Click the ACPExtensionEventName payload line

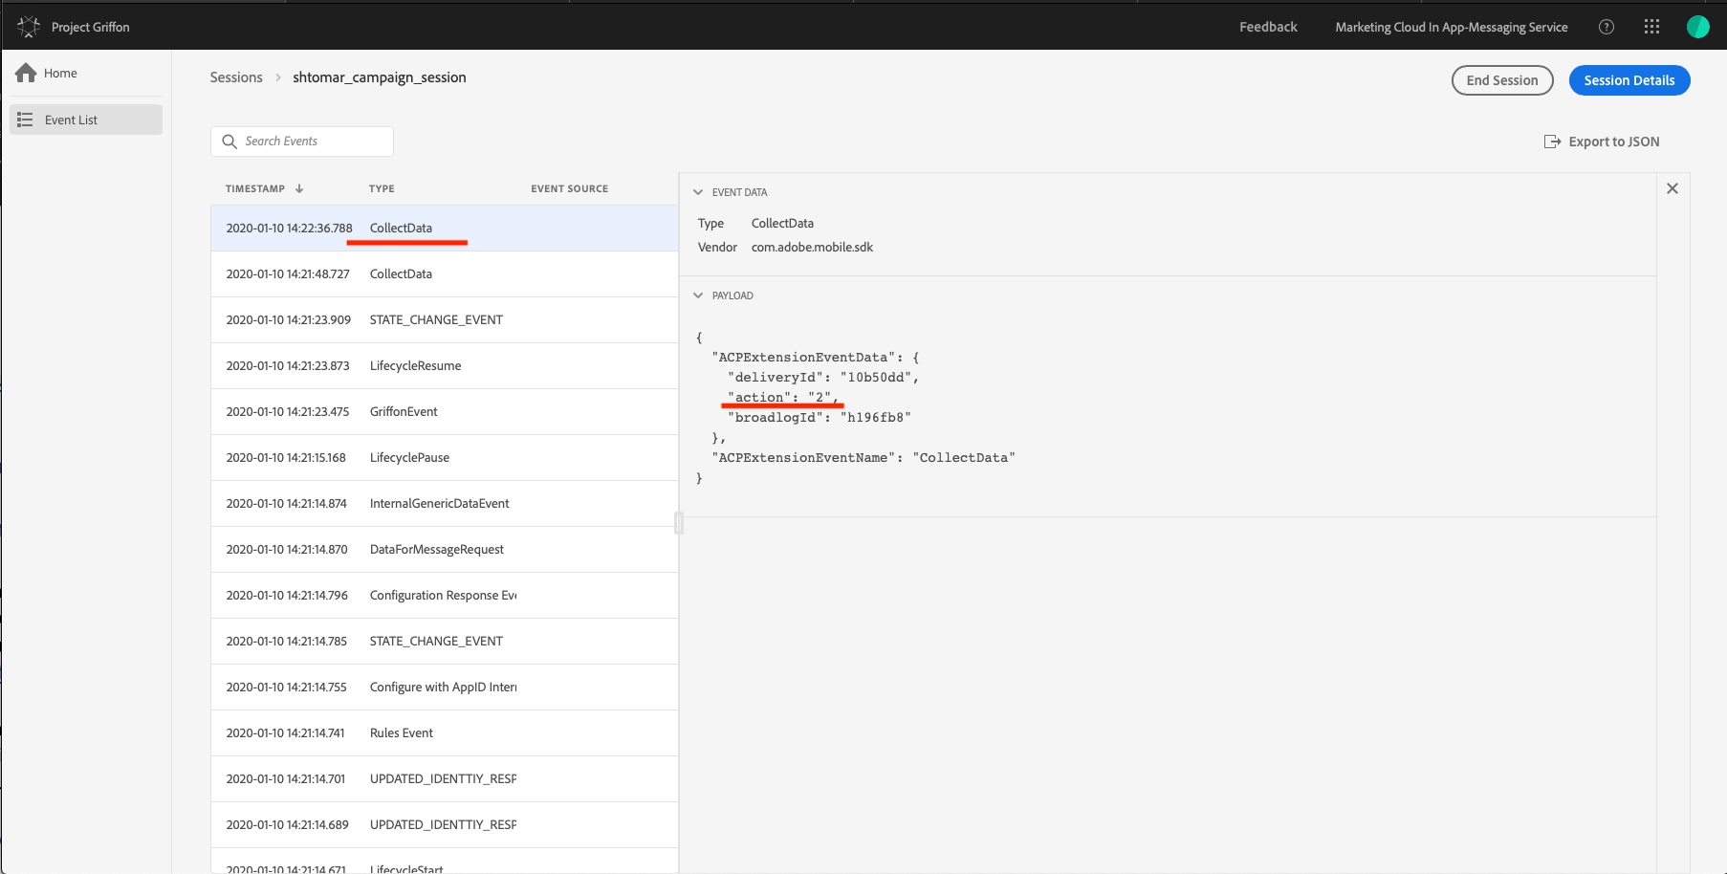(863, 457)
